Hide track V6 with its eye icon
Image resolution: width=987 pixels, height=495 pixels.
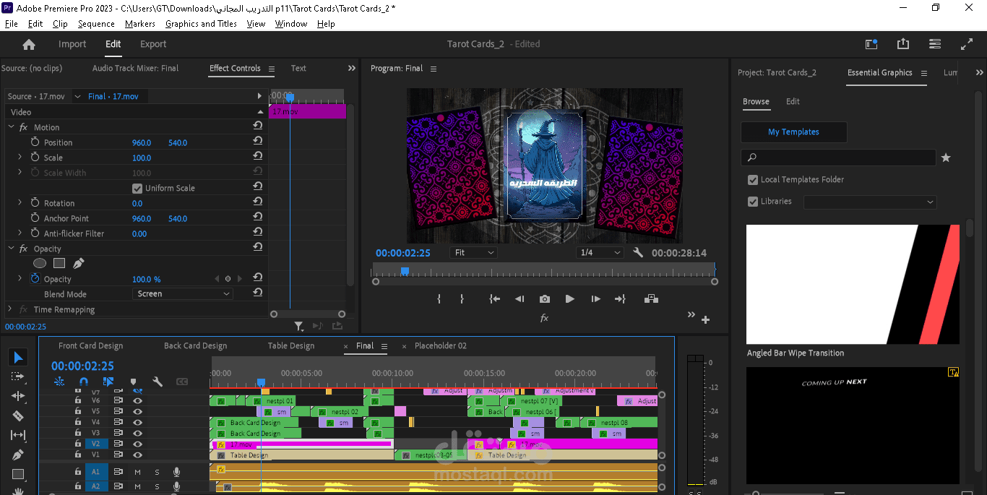click(x=137, y=400)
